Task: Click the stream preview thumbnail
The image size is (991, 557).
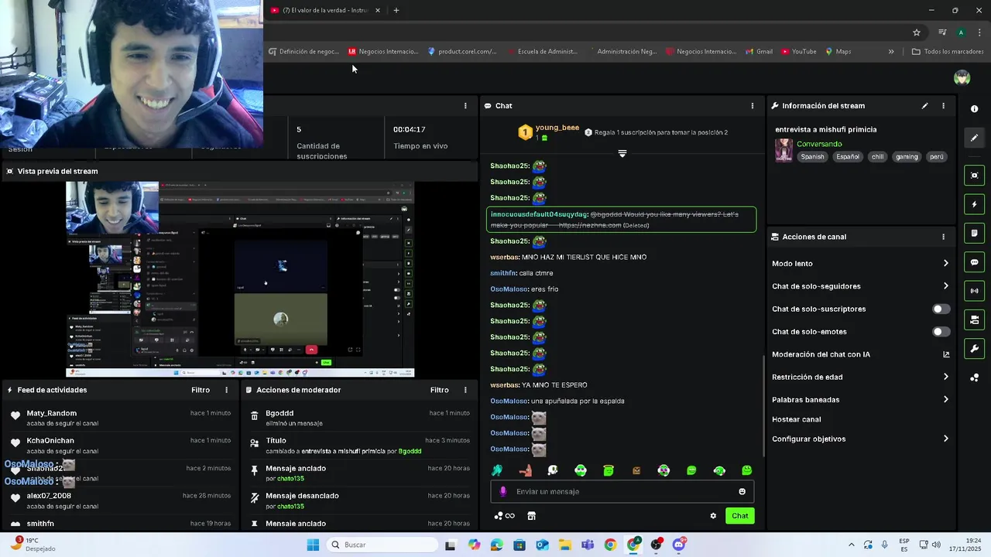Action: 240,279
